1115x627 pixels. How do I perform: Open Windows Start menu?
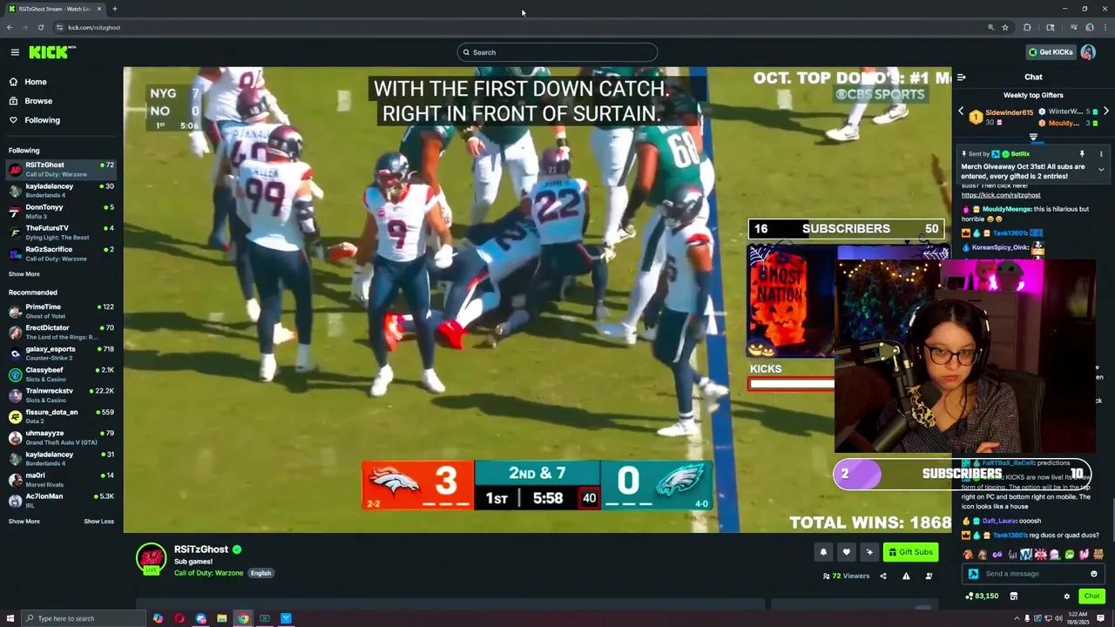click(10, 618)
